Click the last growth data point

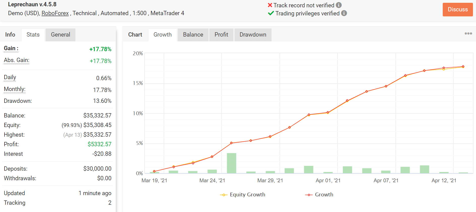[463, 67]
